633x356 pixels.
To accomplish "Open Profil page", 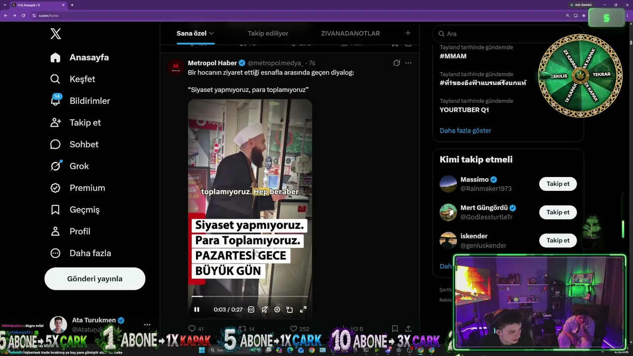I will tap(70, 231).
